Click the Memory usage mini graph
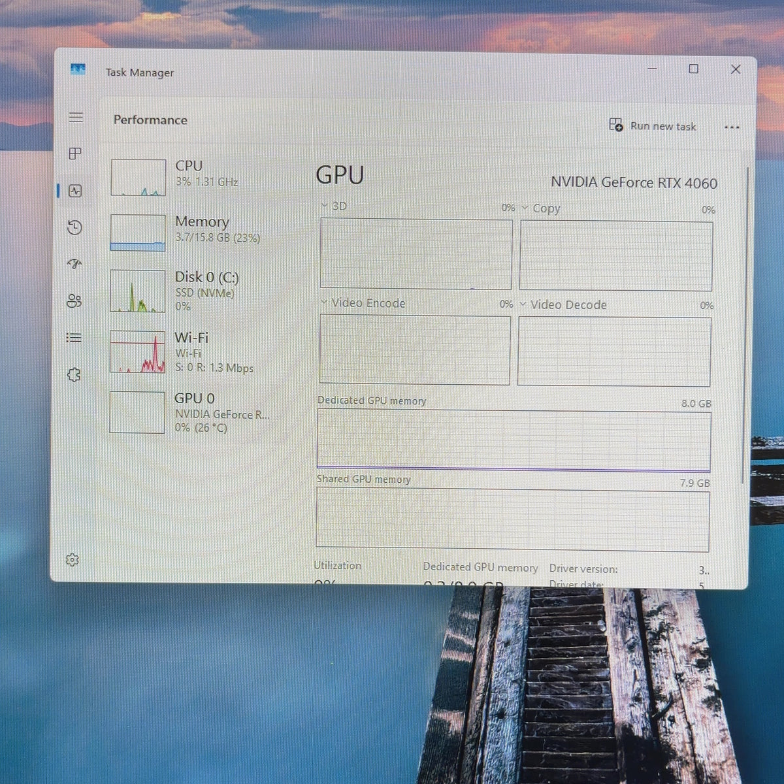This screenshot has height=784, width=784. [x=138, y=233]
